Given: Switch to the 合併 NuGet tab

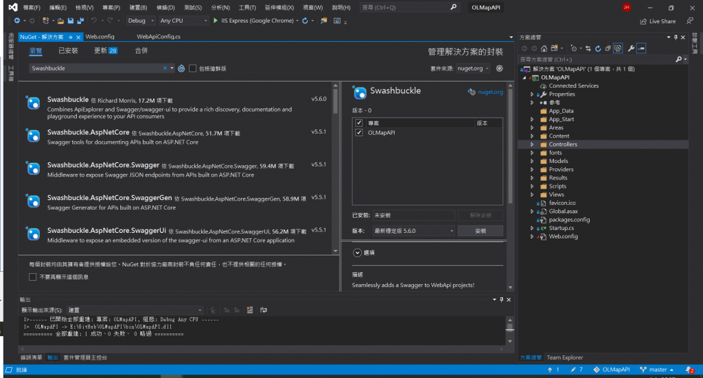Looking at the screenshot, I should tap(141, 51).
